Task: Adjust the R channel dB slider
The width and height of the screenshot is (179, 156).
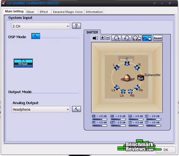Action: click(x=136, y=119)
